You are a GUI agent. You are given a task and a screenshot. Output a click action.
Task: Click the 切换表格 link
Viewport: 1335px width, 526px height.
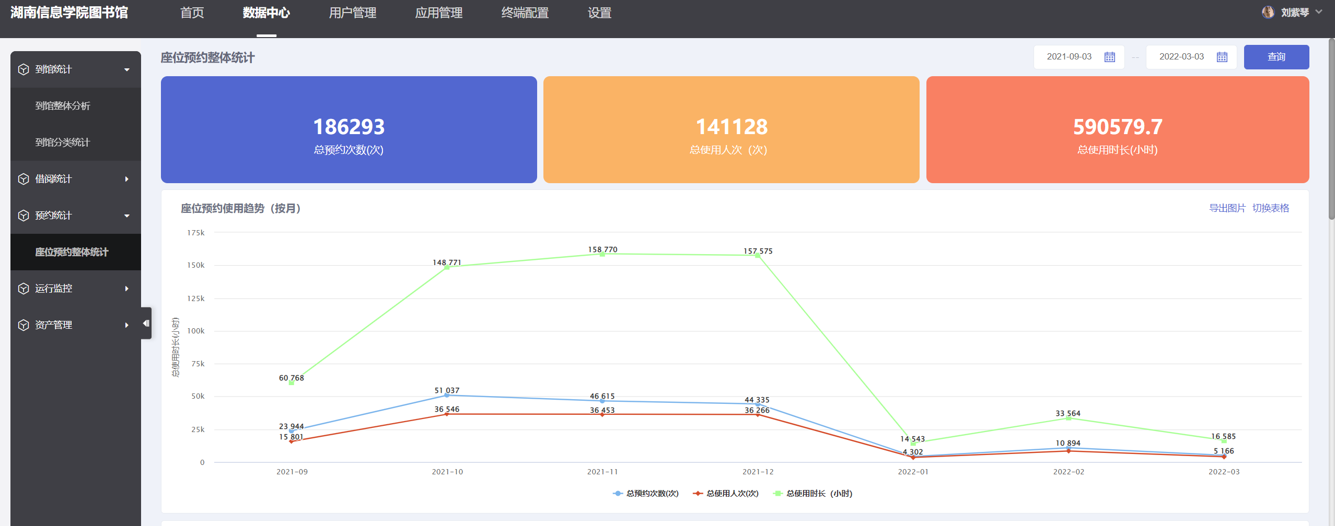[x=1271, y=208]
